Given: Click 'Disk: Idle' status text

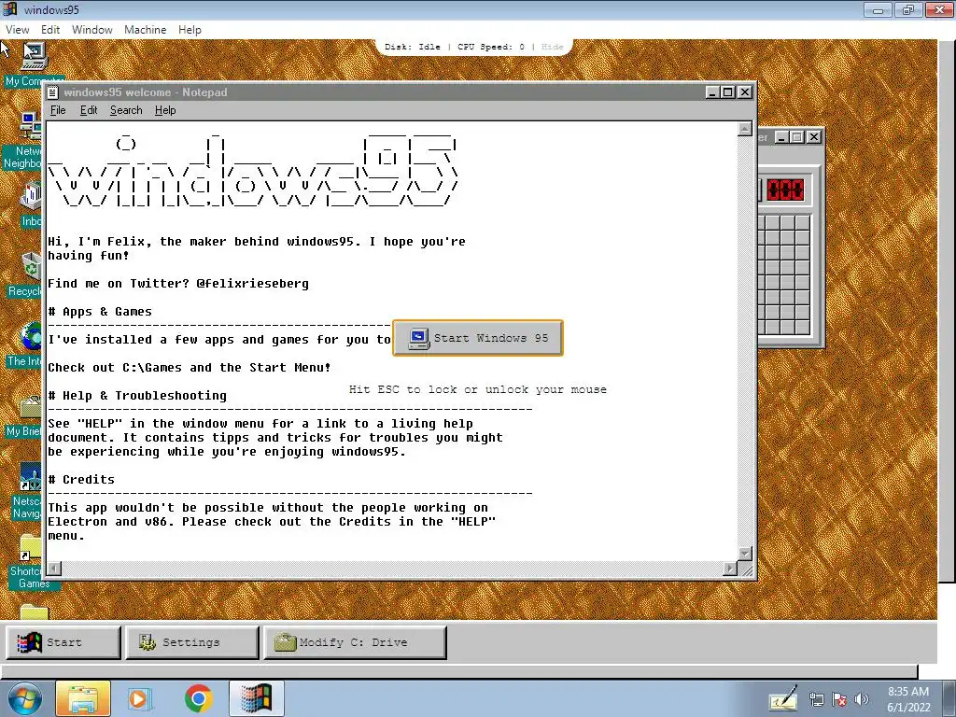Looking at the screenshot, I should point(413,47).
